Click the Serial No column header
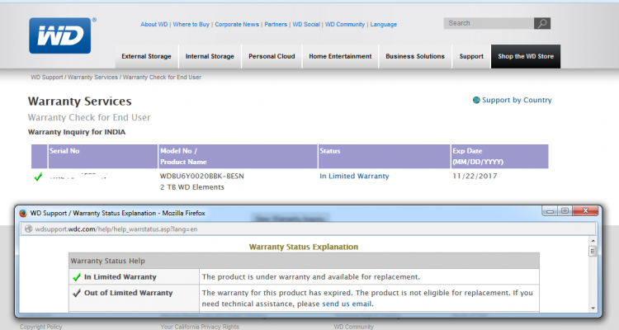The image size is (619, 330). pyautogui.click(x=102, y=156)
